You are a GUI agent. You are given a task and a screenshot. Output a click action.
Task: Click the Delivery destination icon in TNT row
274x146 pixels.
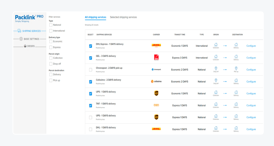click(x=236, y=104)
